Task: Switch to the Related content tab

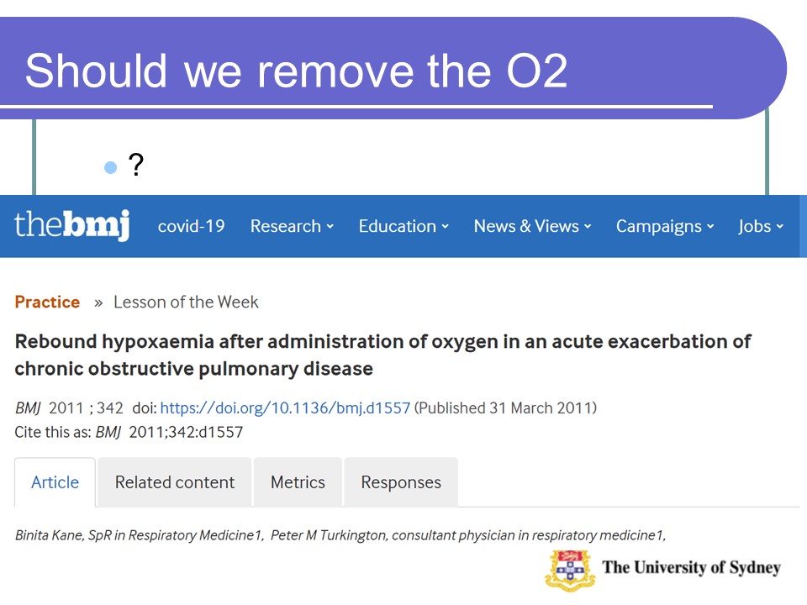Action: click(x=175, y=482)
